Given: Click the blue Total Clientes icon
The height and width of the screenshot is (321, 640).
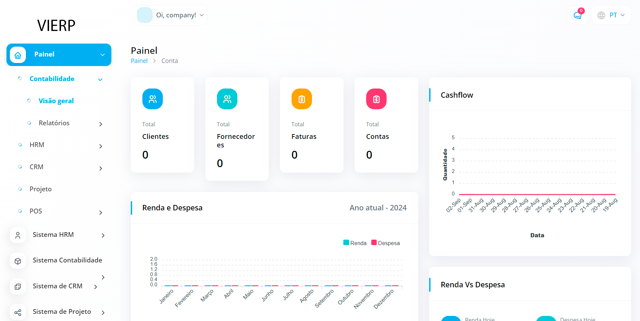Looking at the screenshot, I should pos(152,99).
